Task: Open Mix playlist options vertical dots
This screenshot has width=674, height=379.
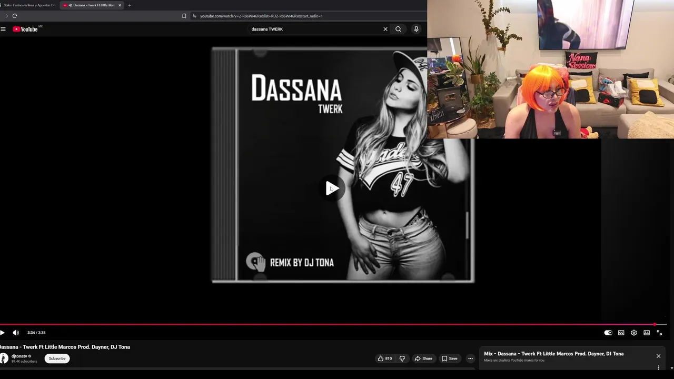Action: pos(658,367)
